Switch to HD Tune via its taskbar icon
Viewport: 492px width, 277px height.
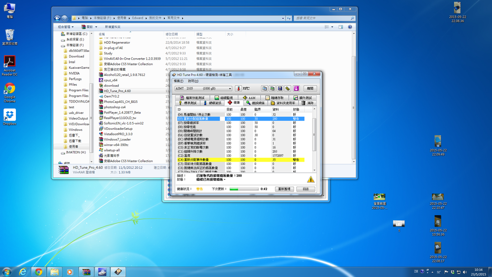click(118, 272)
